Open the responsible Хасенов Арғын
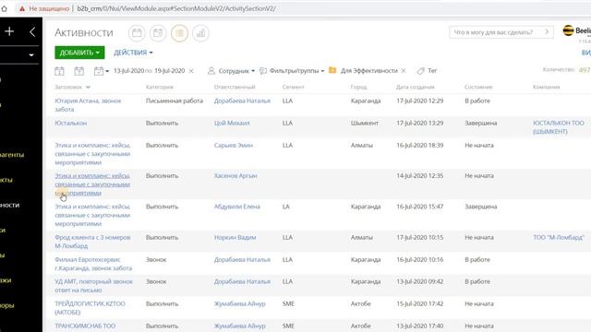The image size is (591, 332). coord(235,176)
